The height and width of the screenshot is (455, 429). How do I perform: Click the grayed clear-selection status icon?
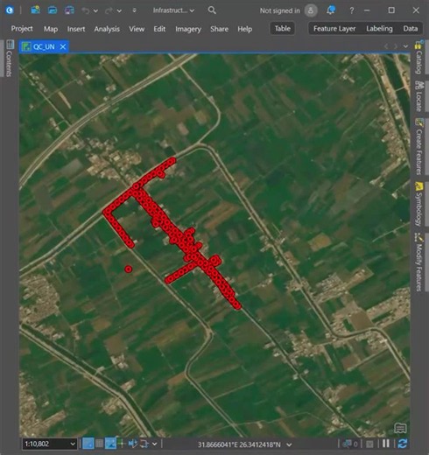coord(369,444)
